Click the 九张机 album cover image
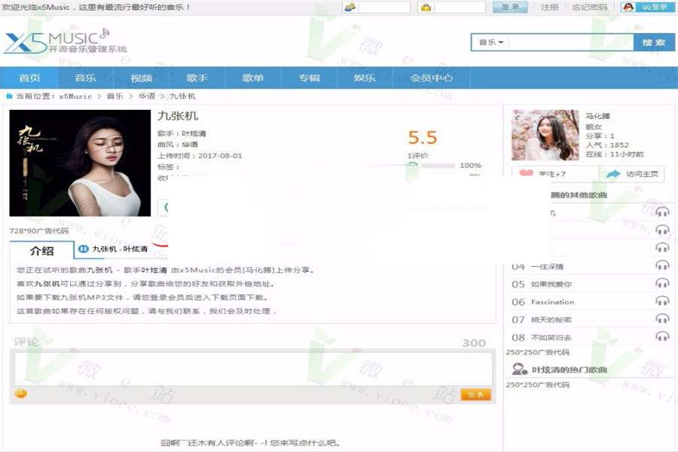 tap(80, 163)
